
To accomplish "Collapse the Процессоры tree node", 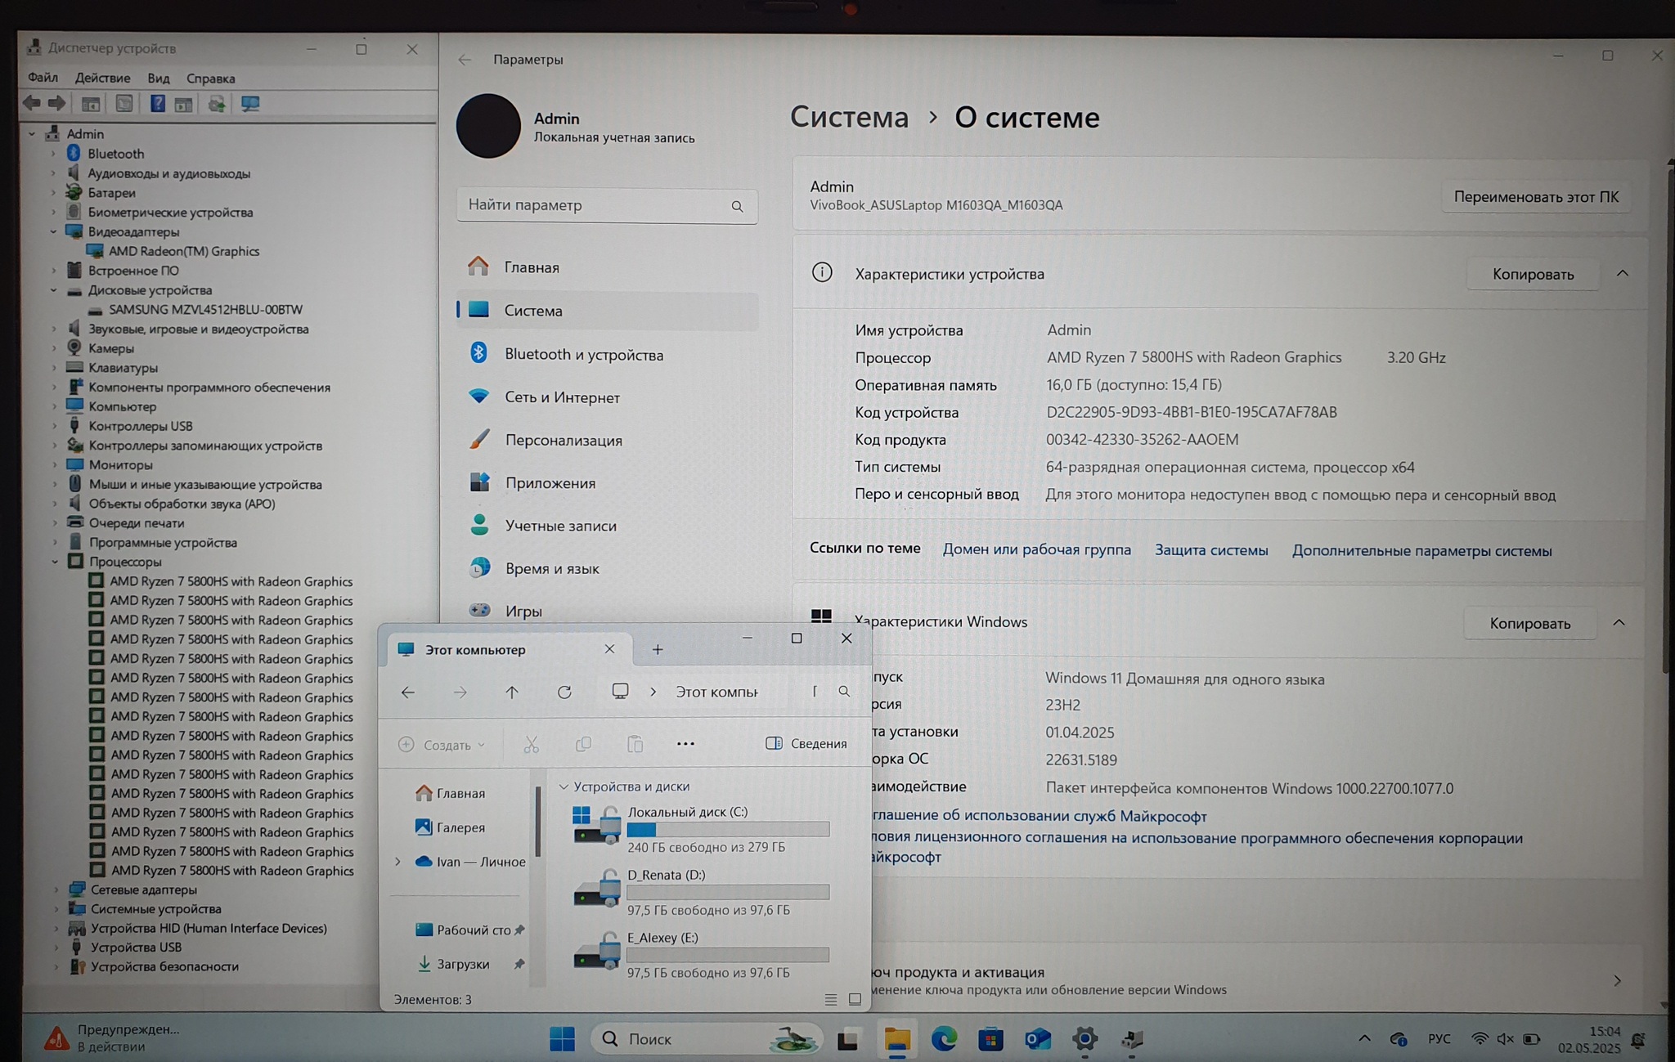I will point(55,562).
